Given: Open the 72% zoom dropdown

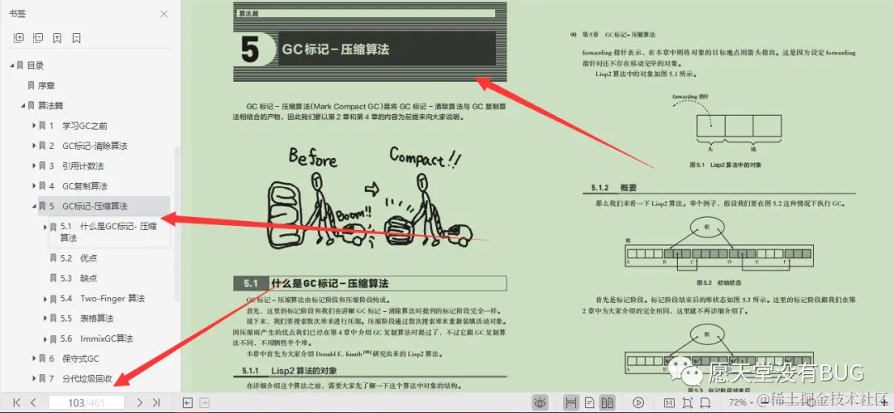Looking at the screenshot, I should click(x=742, y=403).
